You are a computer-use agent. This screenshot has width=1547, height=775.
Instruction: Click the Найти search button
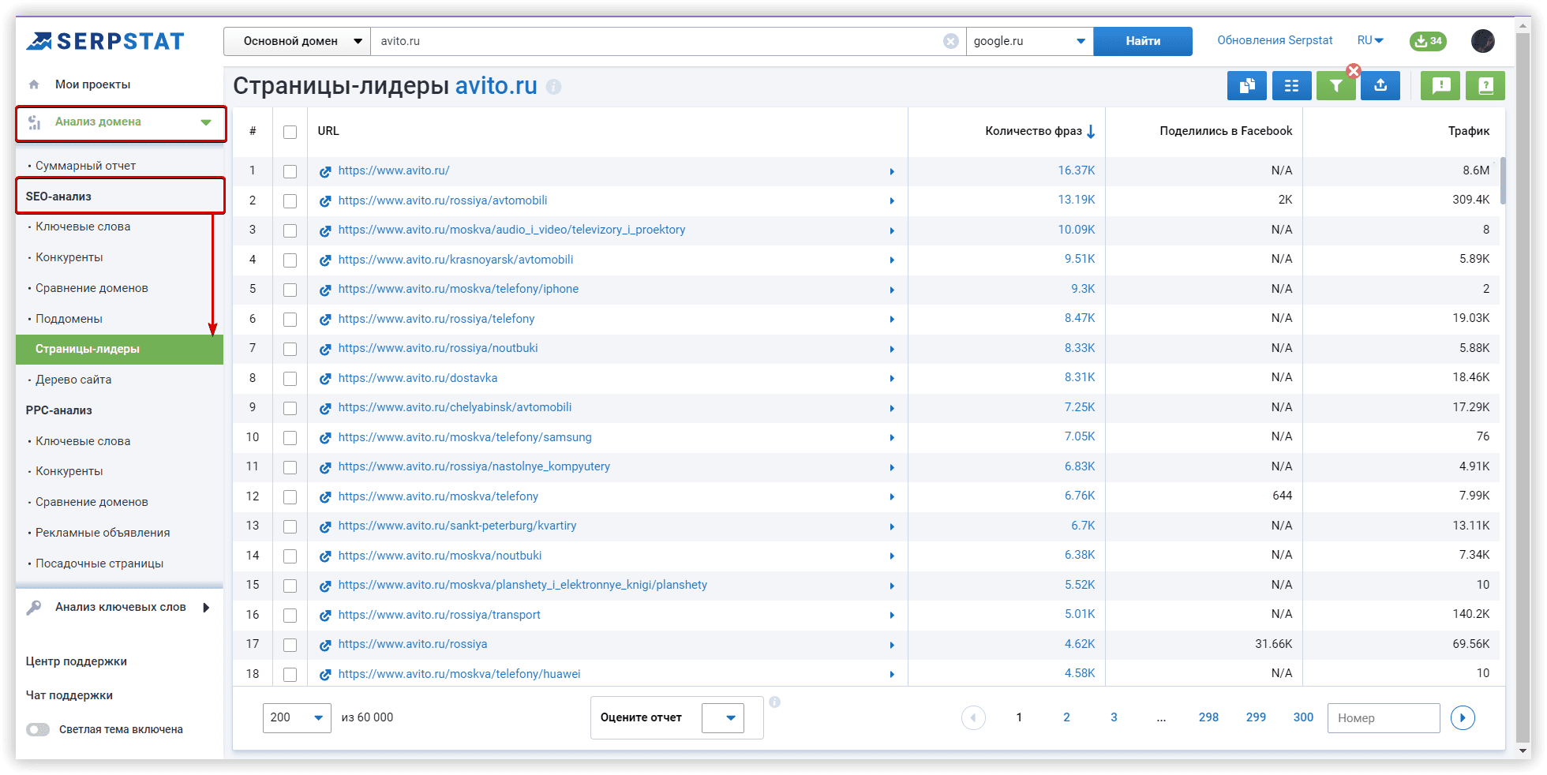pos(1143,41)
